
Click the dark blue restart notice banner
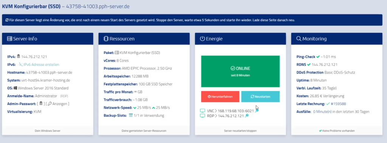pyautogui.click(x=192, y=20)
